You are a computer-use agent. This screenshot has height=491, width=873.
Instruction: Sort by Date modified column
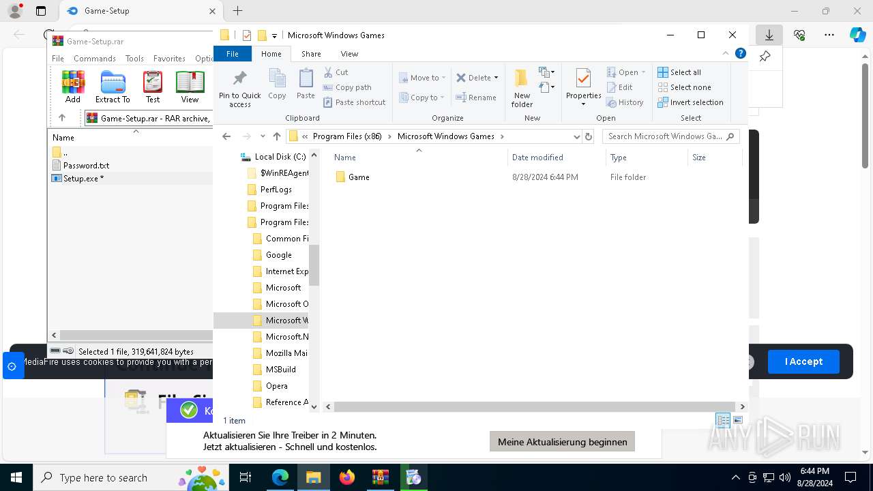coord(537,158)
